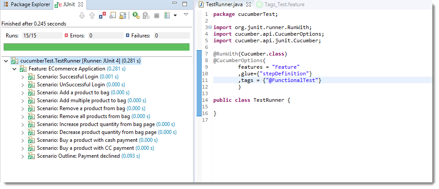Expand Scenario: Add multiple product to bag
439x189 pixels.
coord(23,100)
